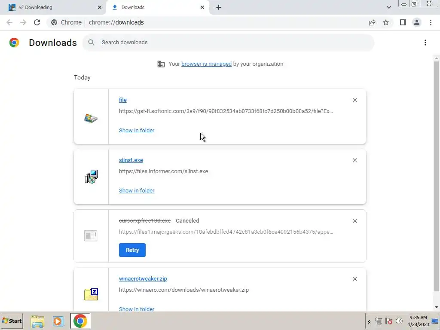440x330 pixels.
Task: Open File Explorer from the taskbar
Action: pyautogui.click(x=37, y=321)
